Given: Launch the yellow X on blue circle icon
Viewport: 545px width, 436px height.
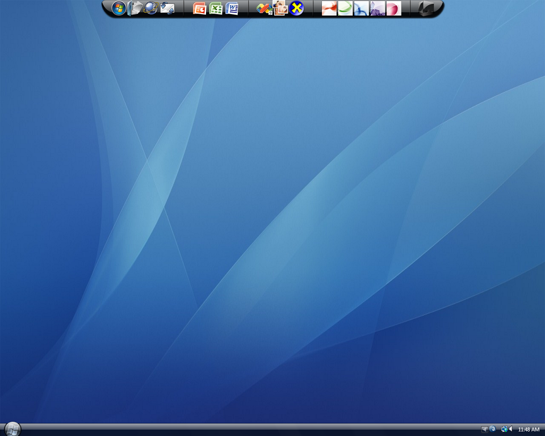Looking at the screenshot, I should pos(296,9).
